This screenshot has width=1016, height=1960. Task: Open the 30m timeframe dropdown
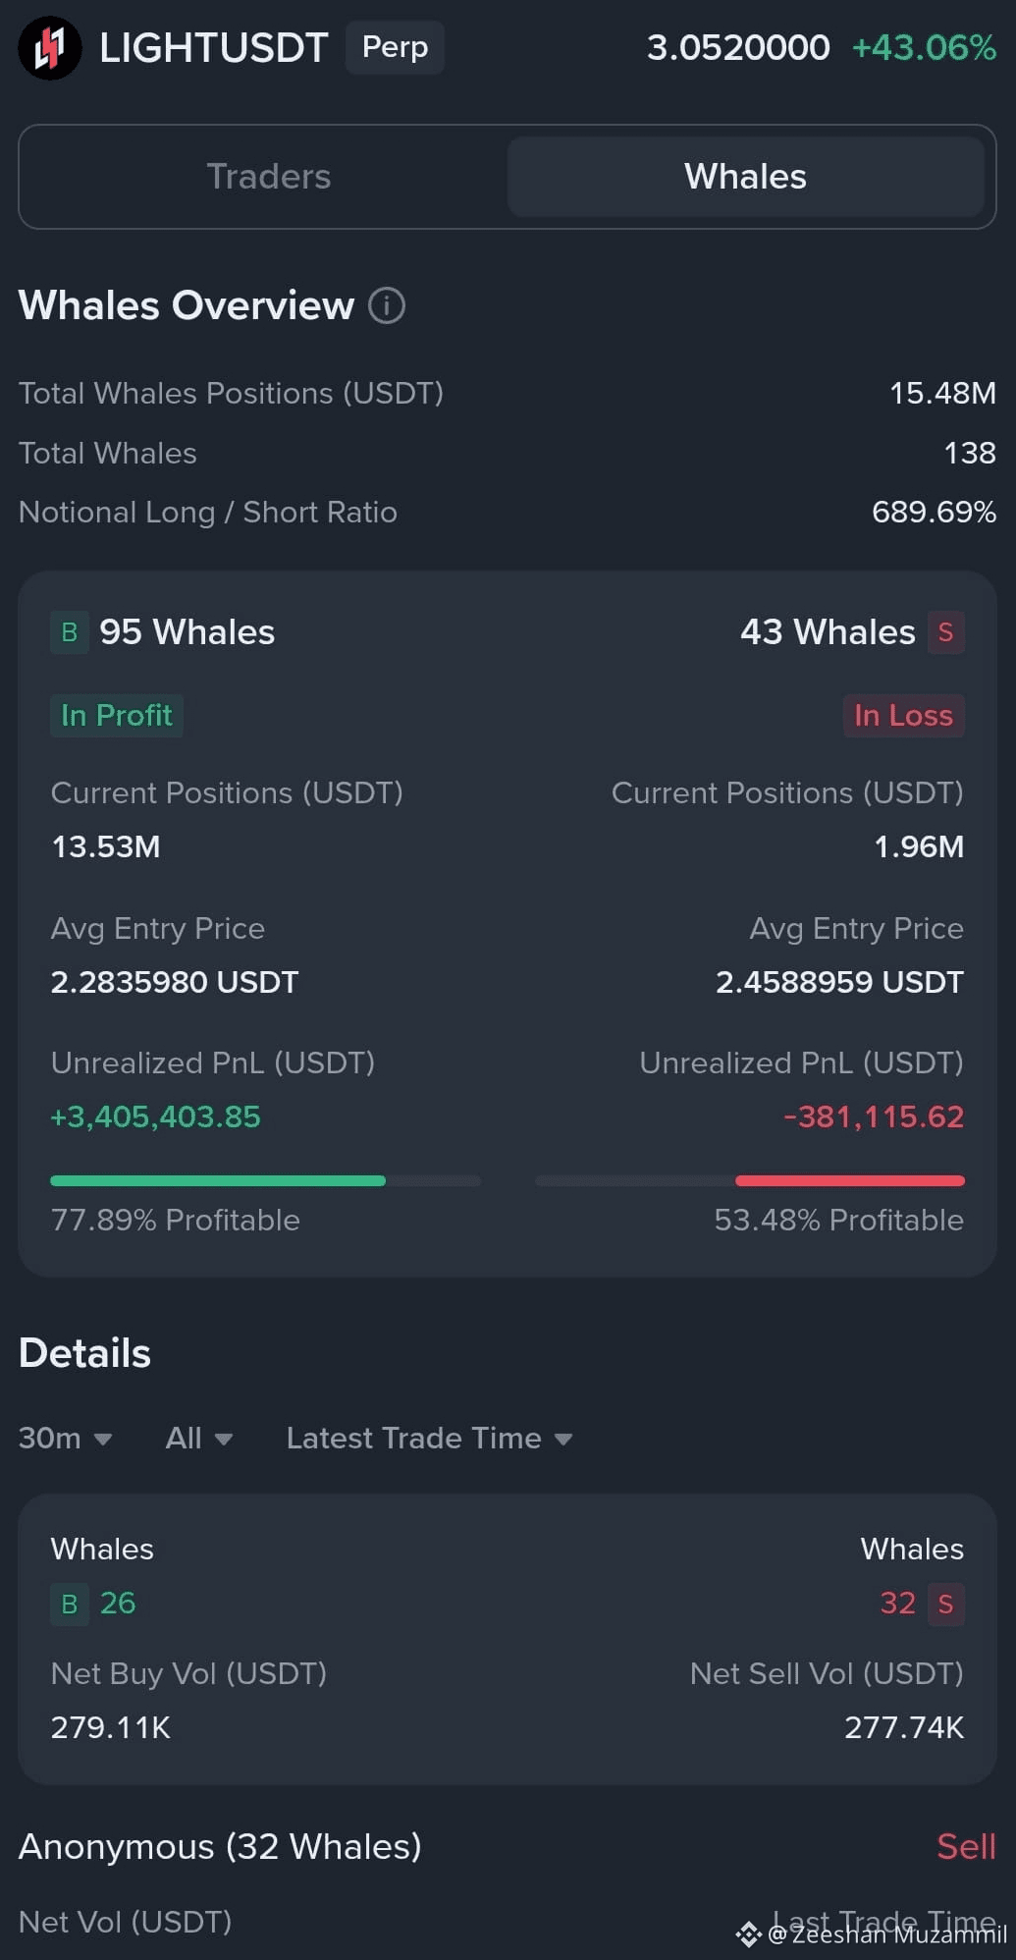(65, 1439)
